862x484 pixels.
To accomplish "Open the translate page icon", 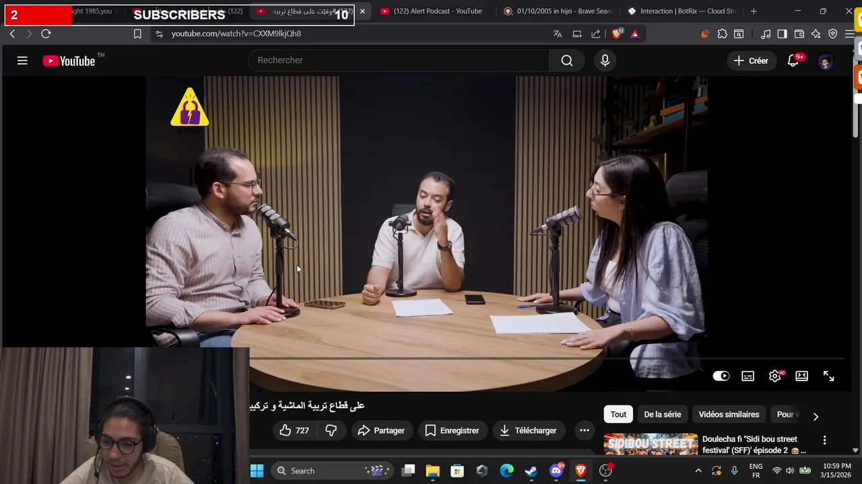I will point(558,34).
